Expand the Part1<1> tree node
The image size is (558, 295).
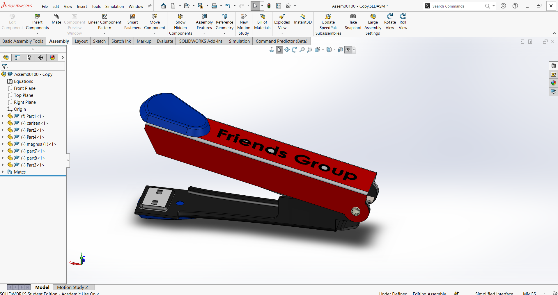tap(3, 116)
